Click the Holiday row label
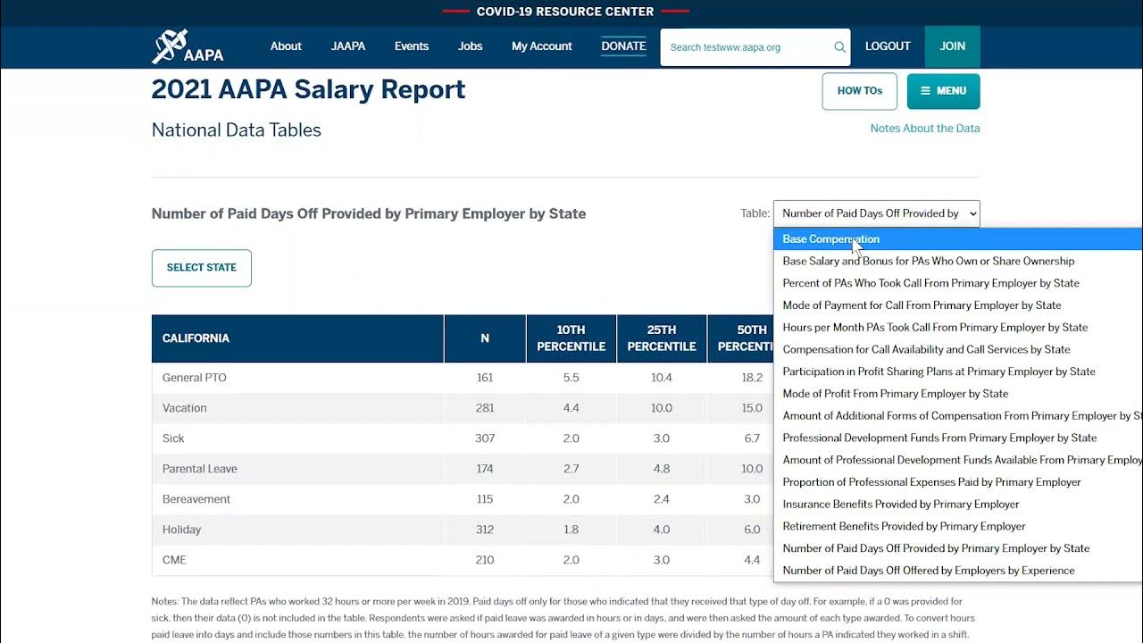 182,530
